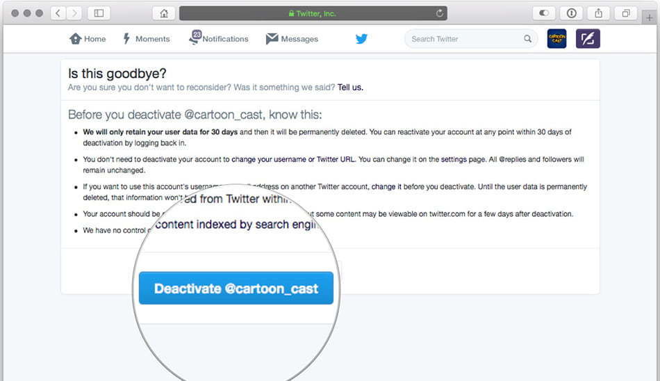Add a new tab with plus button
660x381 pixels.
650,17
